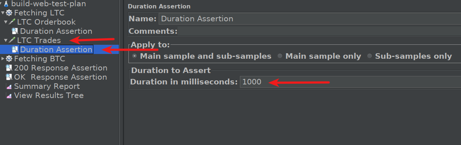Click the Name field containing Duration Assertion
The height and width of the screenshot is (145, 461).
coord(309,19)
